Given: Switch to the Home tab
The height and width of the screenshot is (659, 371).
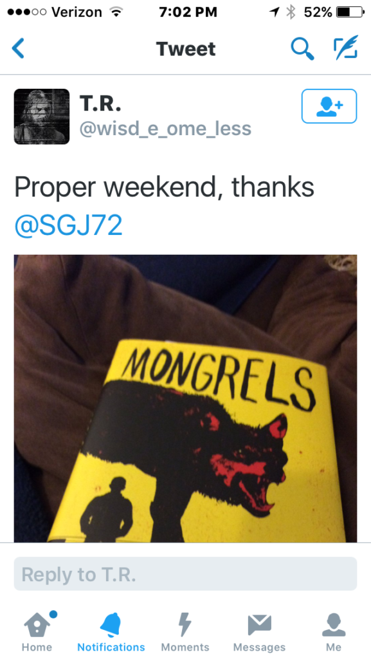Looking at the screenshot, I should 37,631.
